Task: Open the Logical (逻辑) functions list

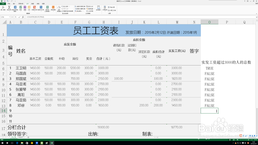Action: (x=25, y=8)
